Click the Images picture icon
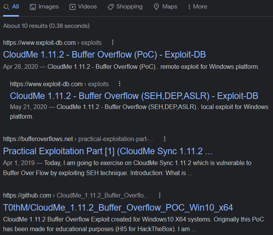273x235 pixels. 32,7
